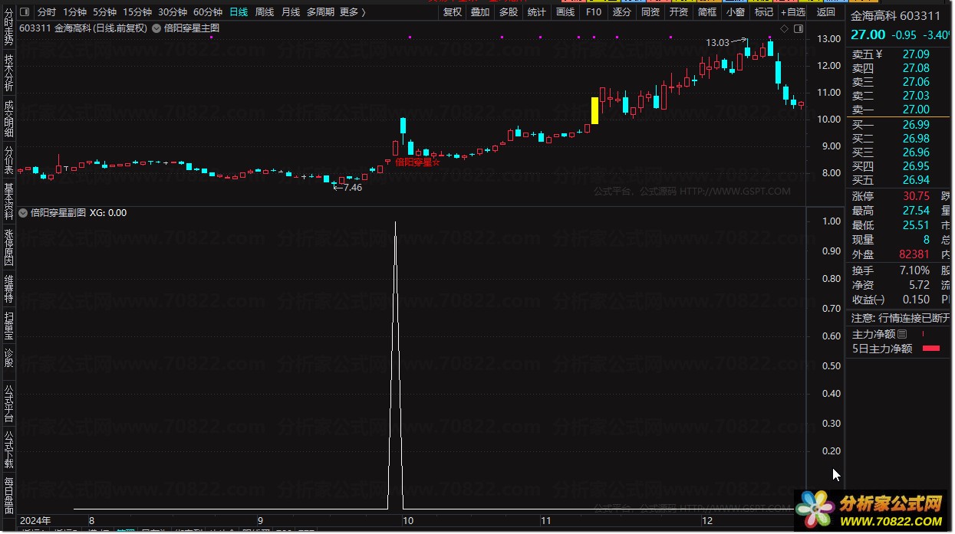Open the 更多 periods dropdown
Screen dimensions: 955x534
point(351,12)
